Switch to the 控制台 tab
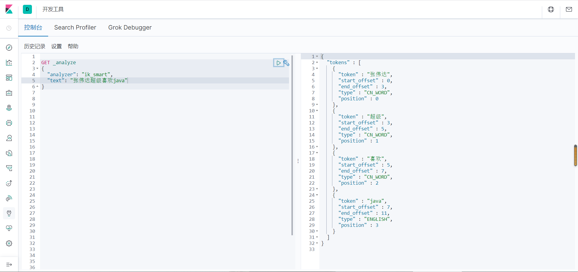The image size is (578, 272). [33, 27]
